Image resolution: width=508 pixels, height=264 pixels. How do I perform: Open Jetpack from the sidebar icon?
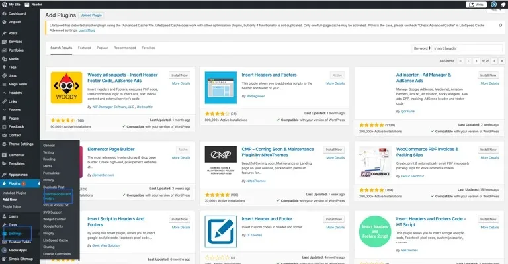pyautogui.click(x=4, y=22)
